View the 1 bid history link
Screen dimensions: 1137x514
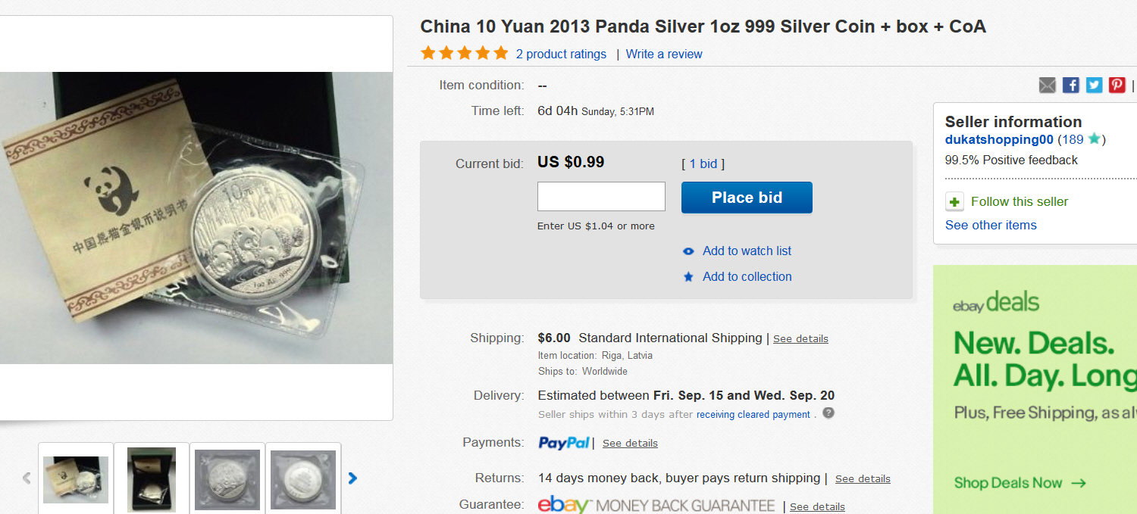(x=703, y=164)
